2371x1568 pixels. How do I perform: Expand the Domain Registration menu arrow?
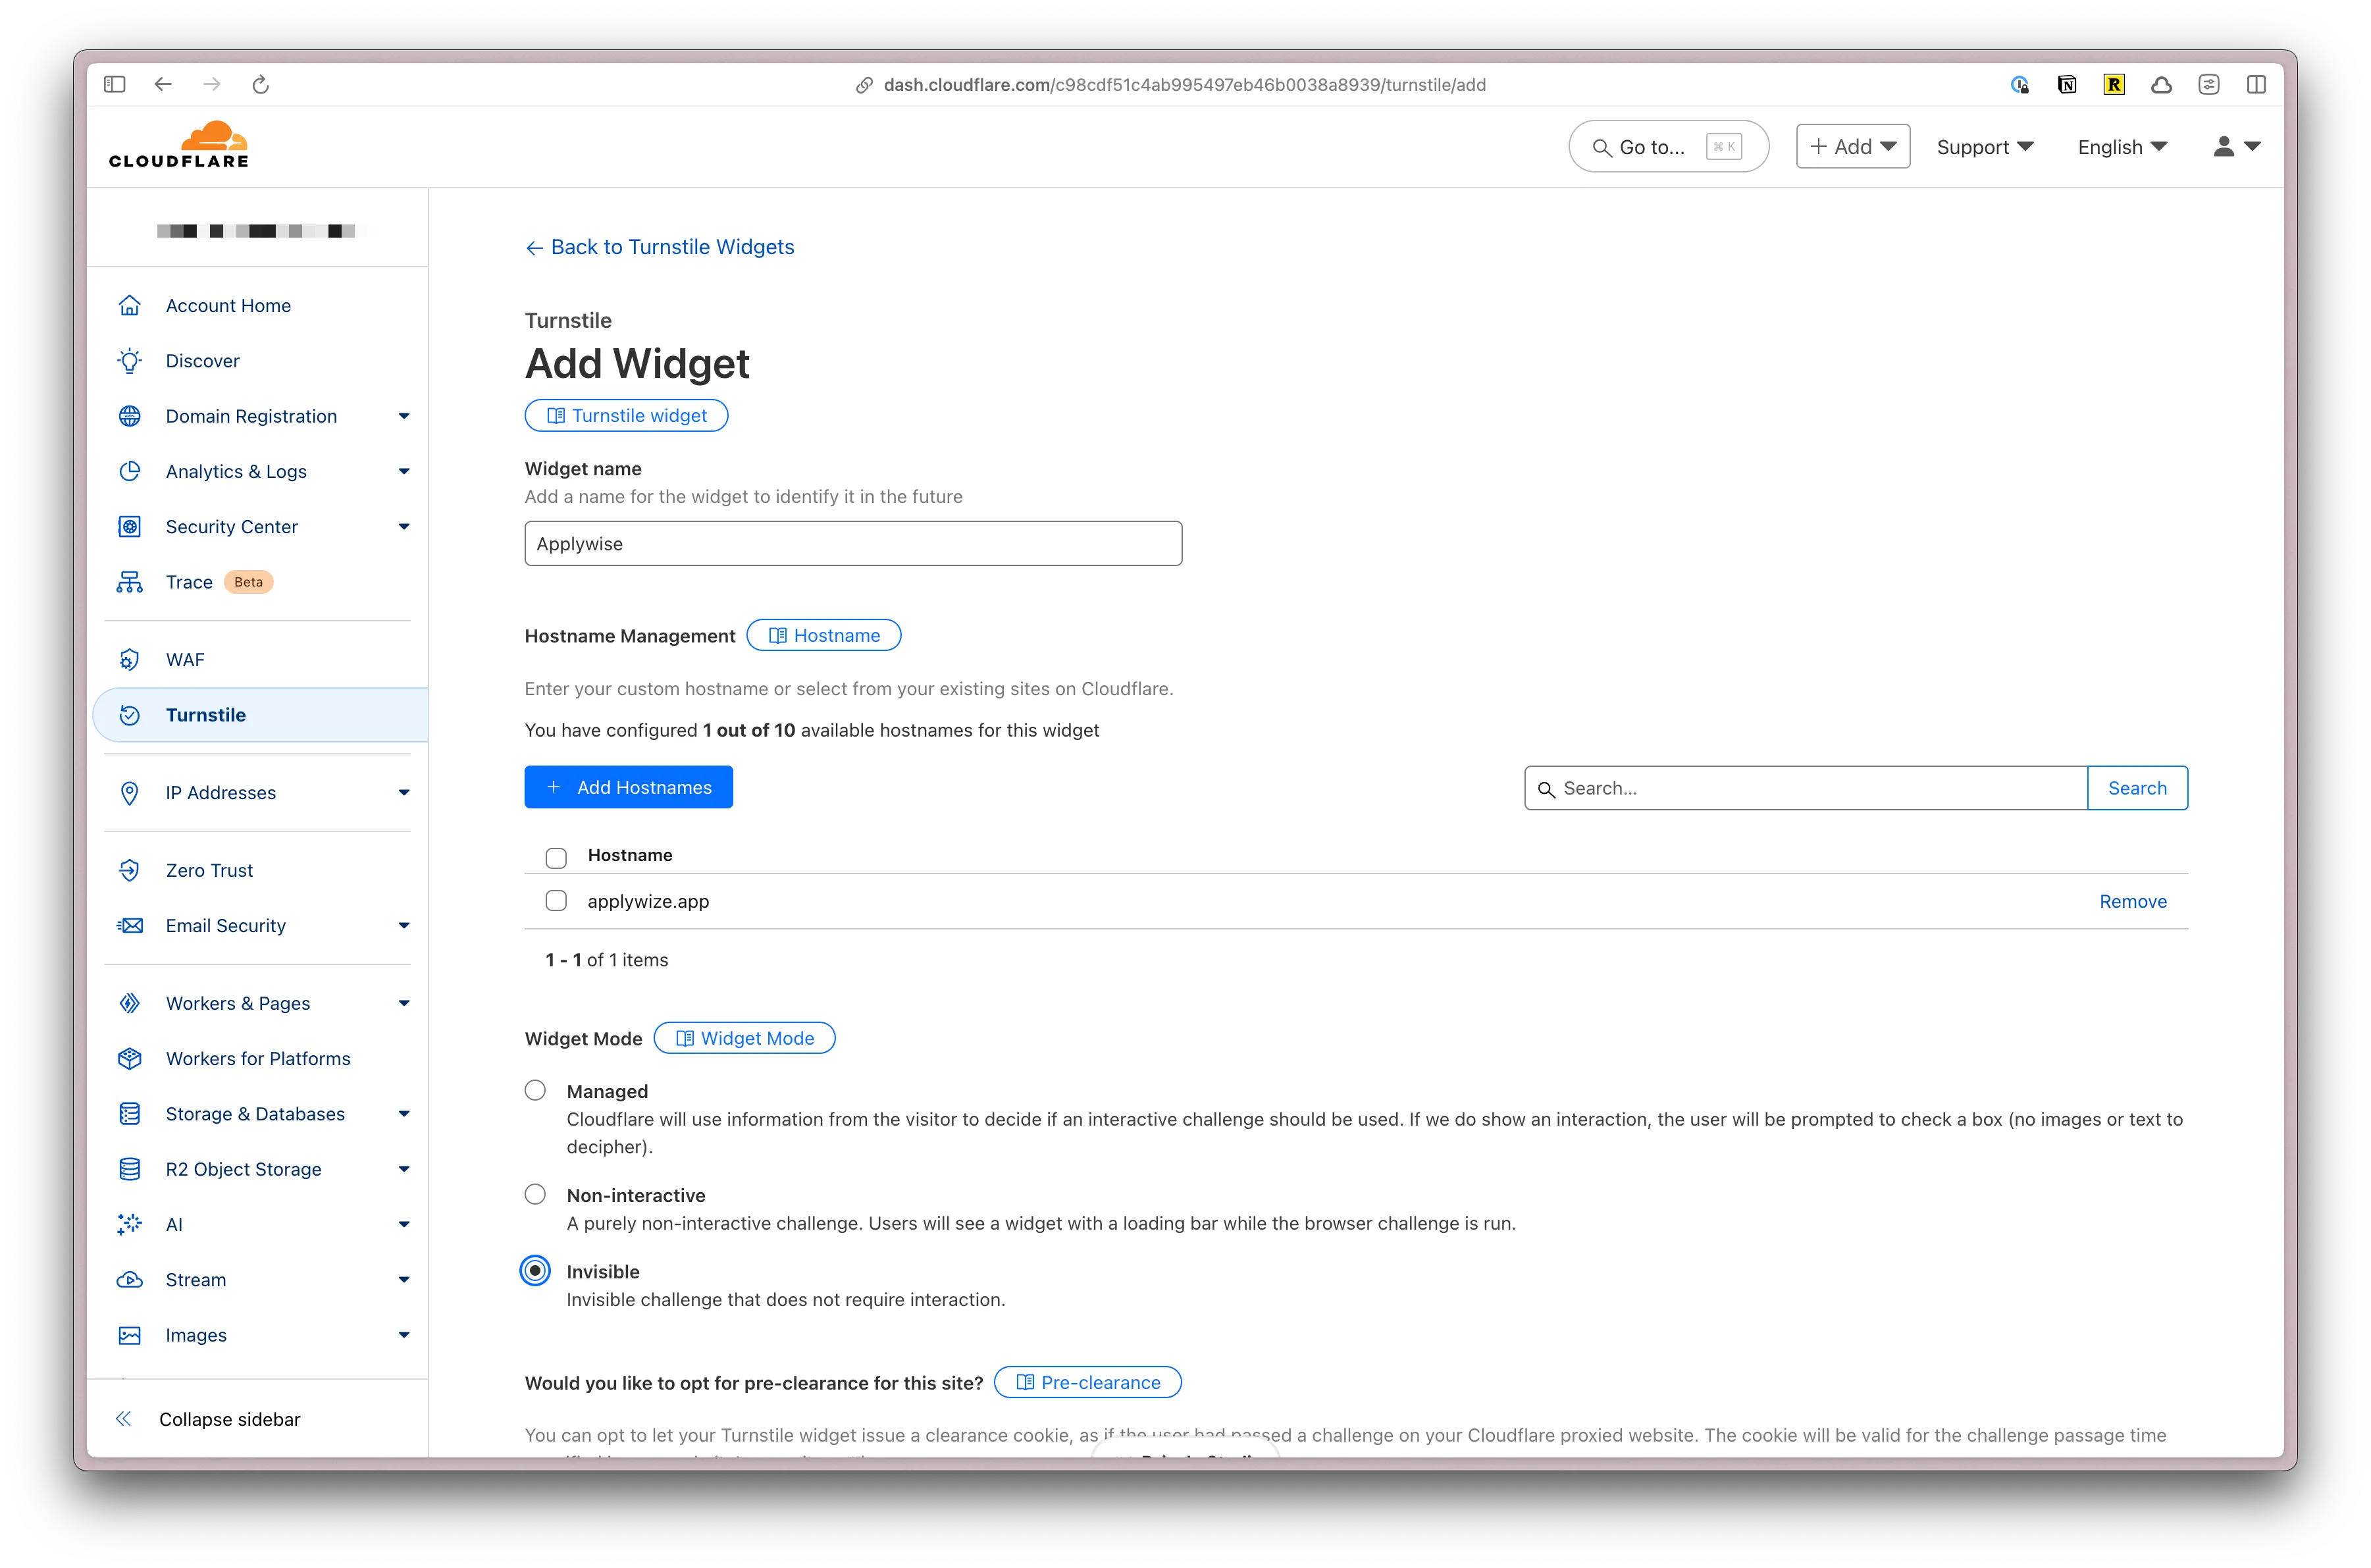[x=404, y=416]
